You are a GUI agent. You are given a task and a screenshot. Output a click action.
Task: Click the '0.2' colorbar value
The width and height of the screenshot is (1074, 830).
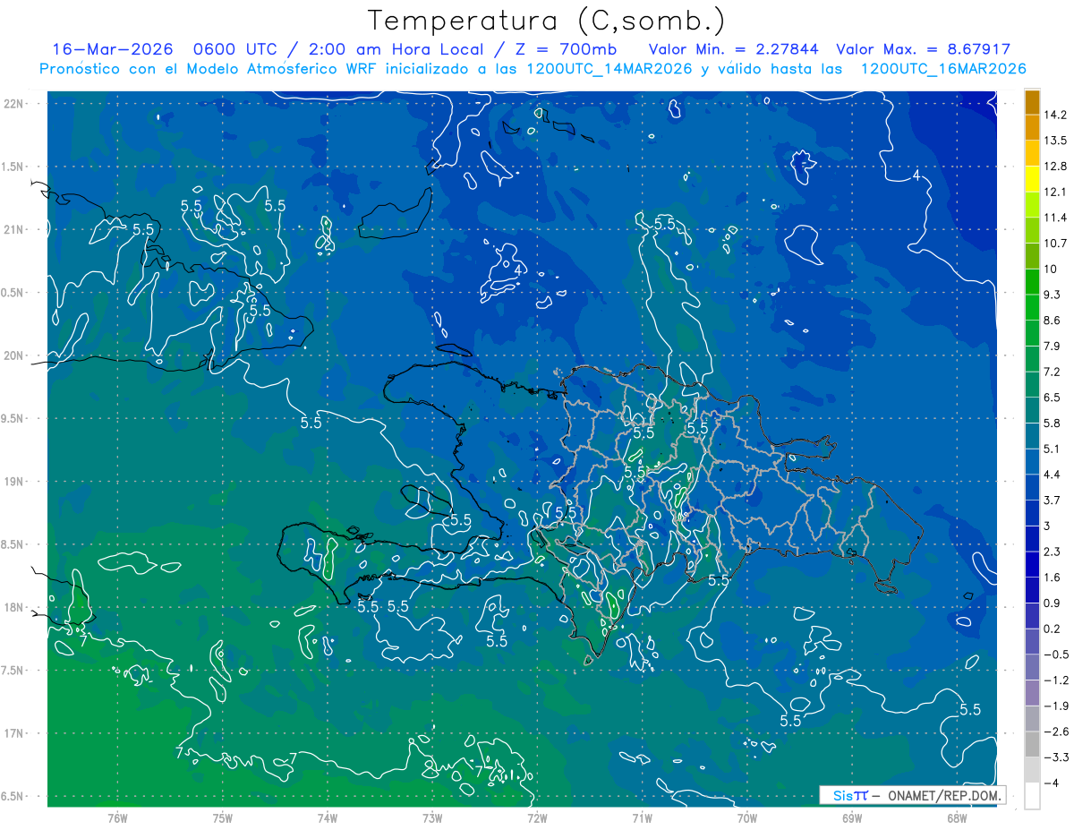[1053, 629]
